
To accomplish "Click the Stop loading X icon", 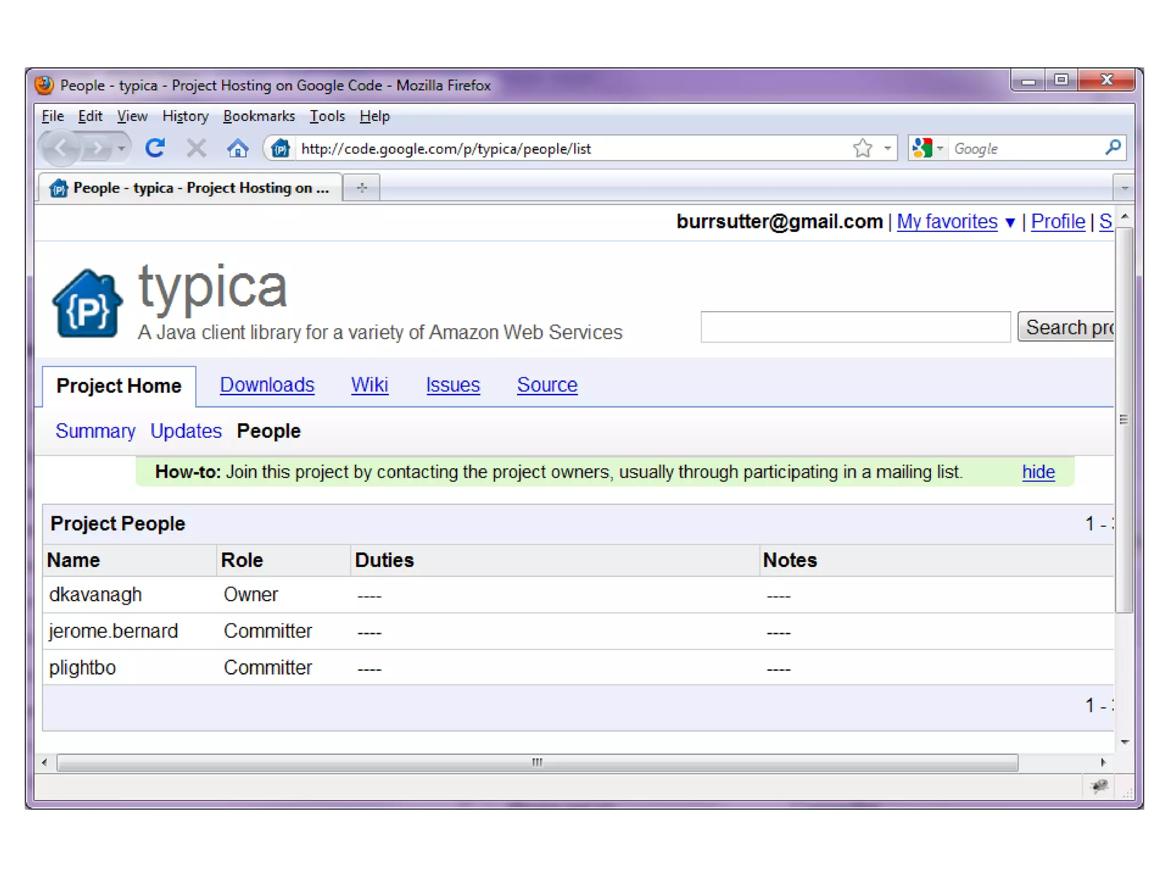I will (196, 148).
